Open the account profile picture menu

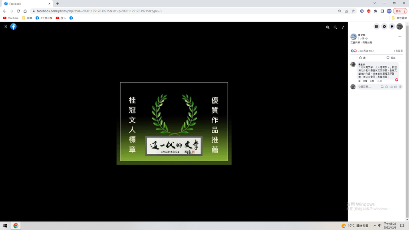click(399, 26)
